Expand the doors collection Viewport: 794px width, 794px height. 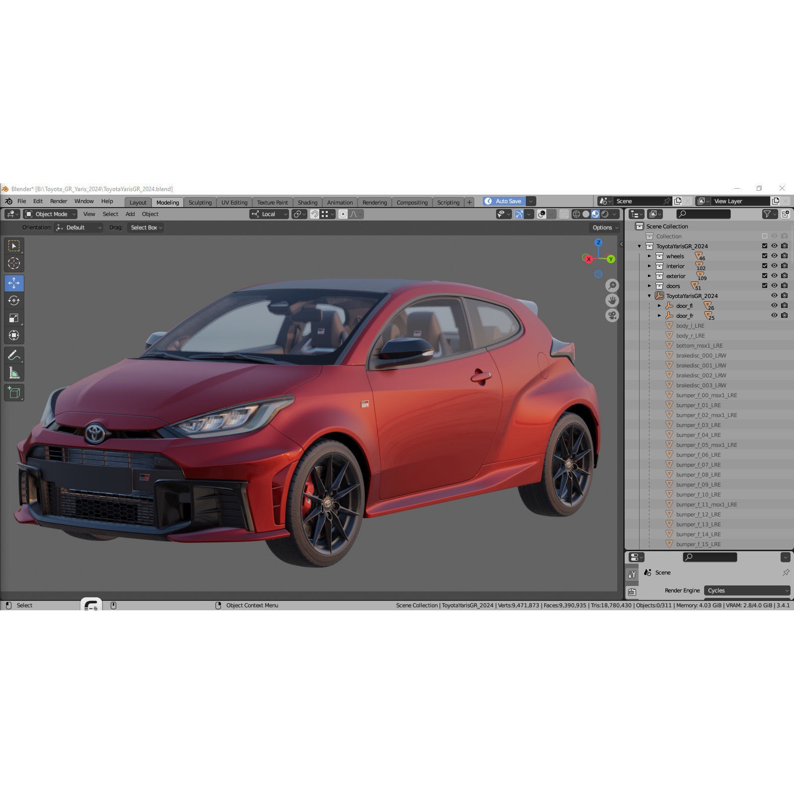pyautogui.click(x=649, y=286)
